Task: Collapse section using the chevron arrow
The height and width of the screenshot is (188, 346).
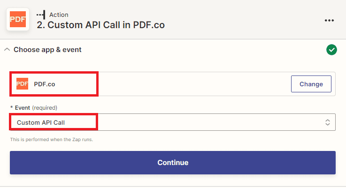Action: [x=7, y=49]
